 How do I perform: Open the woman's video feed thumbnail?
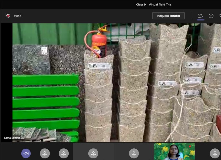174,152
